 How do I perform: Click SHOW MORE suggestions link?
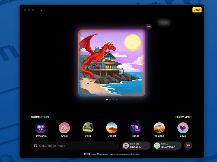pyautogui.click(x=184, y=117)
